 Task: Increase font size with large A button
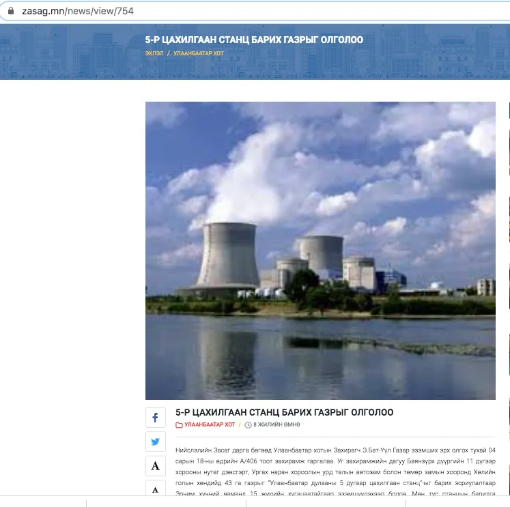(156, 466)
